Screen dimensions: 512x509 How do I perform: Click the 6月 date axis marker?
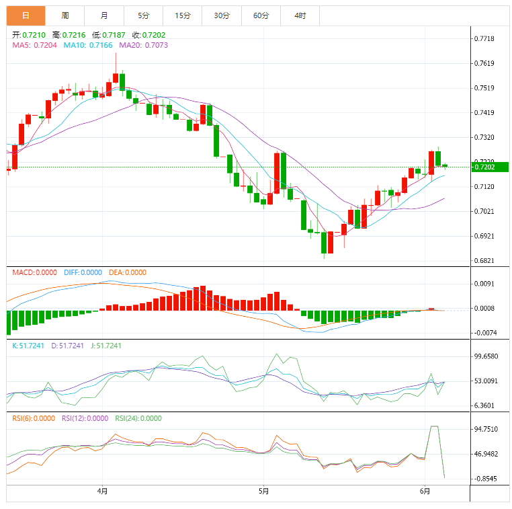point(425,491)
